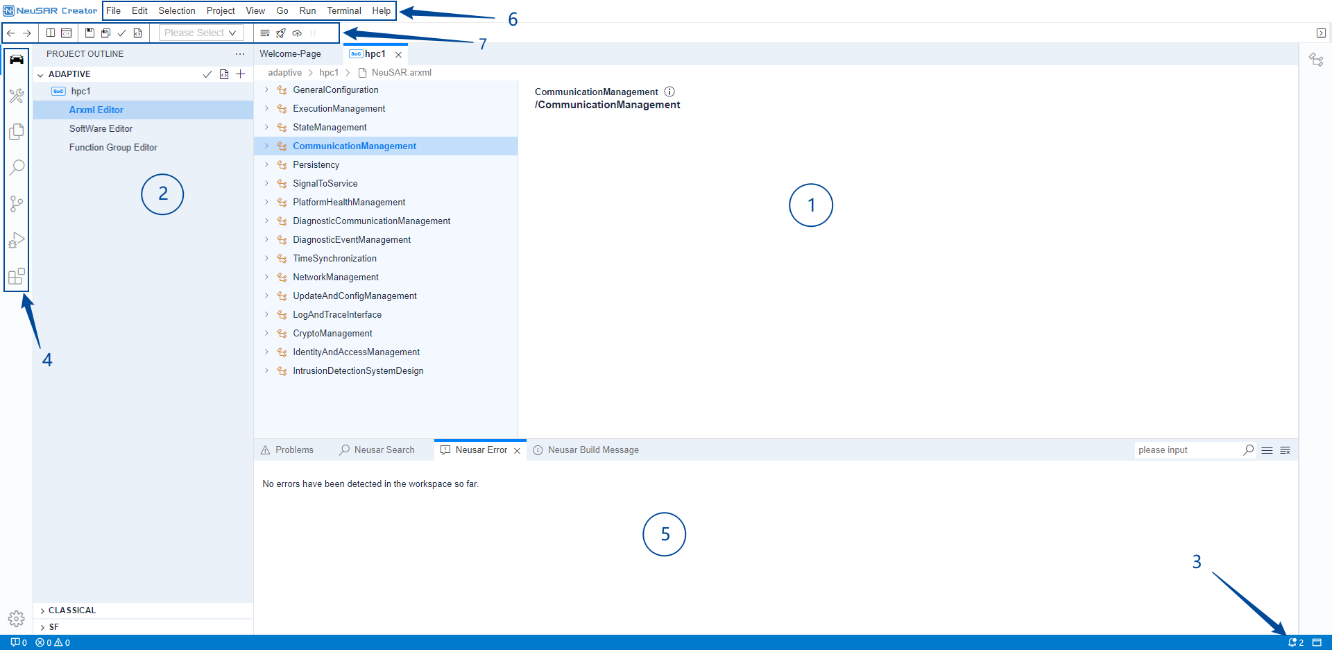1332x650 pixels.
Task: Open the Please Select dropdown
Action: (200, 33)
